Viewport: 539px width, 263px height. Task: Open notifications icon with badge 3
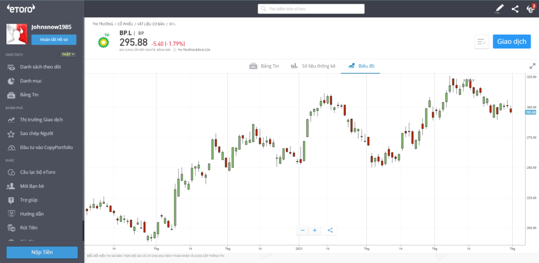pyautogui.click(x=531, y=9)
